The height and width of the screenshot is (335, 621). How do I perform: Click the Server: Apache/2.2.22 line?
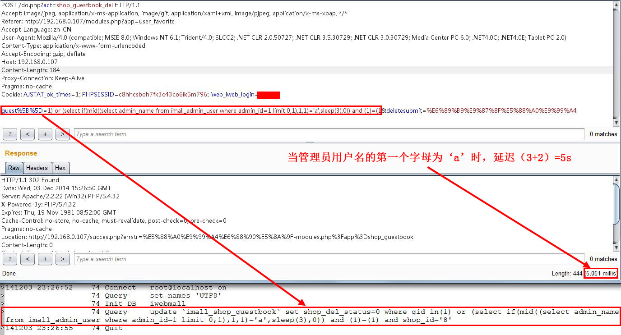pos(60,196)
